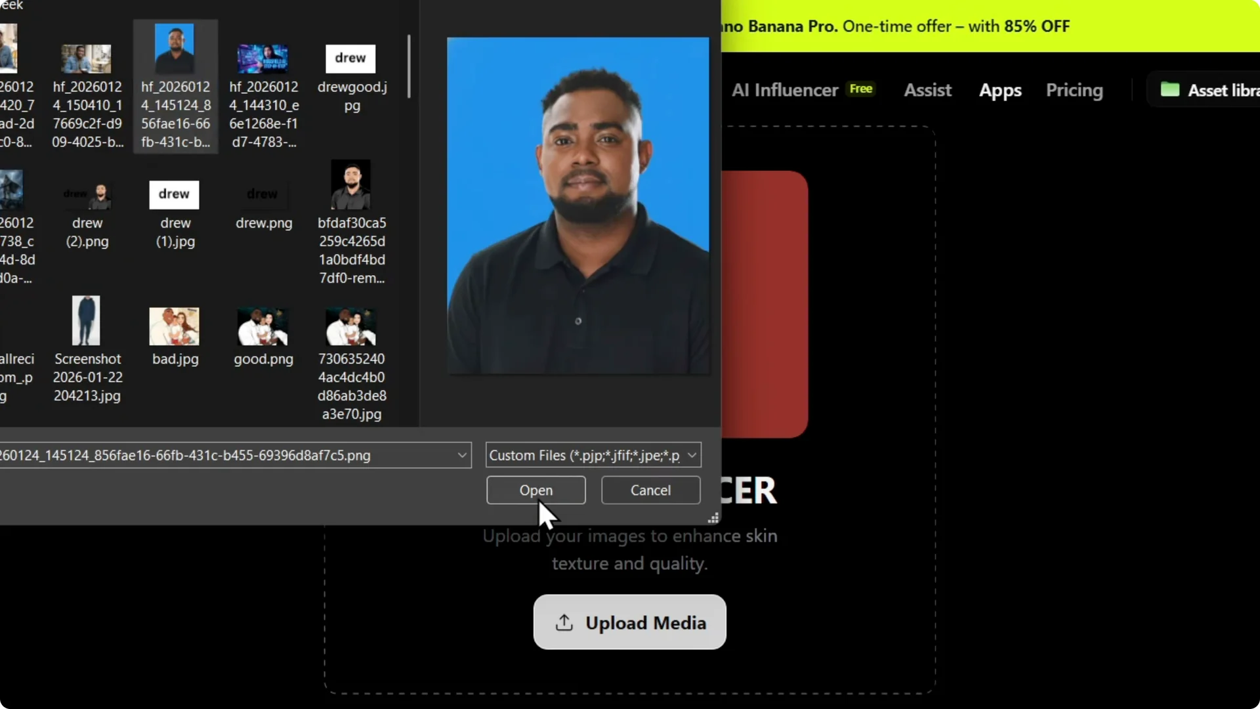The image size is (1260, 709).
Task: Click the Free badge next to AI Influencer
Action: [861, 89]
